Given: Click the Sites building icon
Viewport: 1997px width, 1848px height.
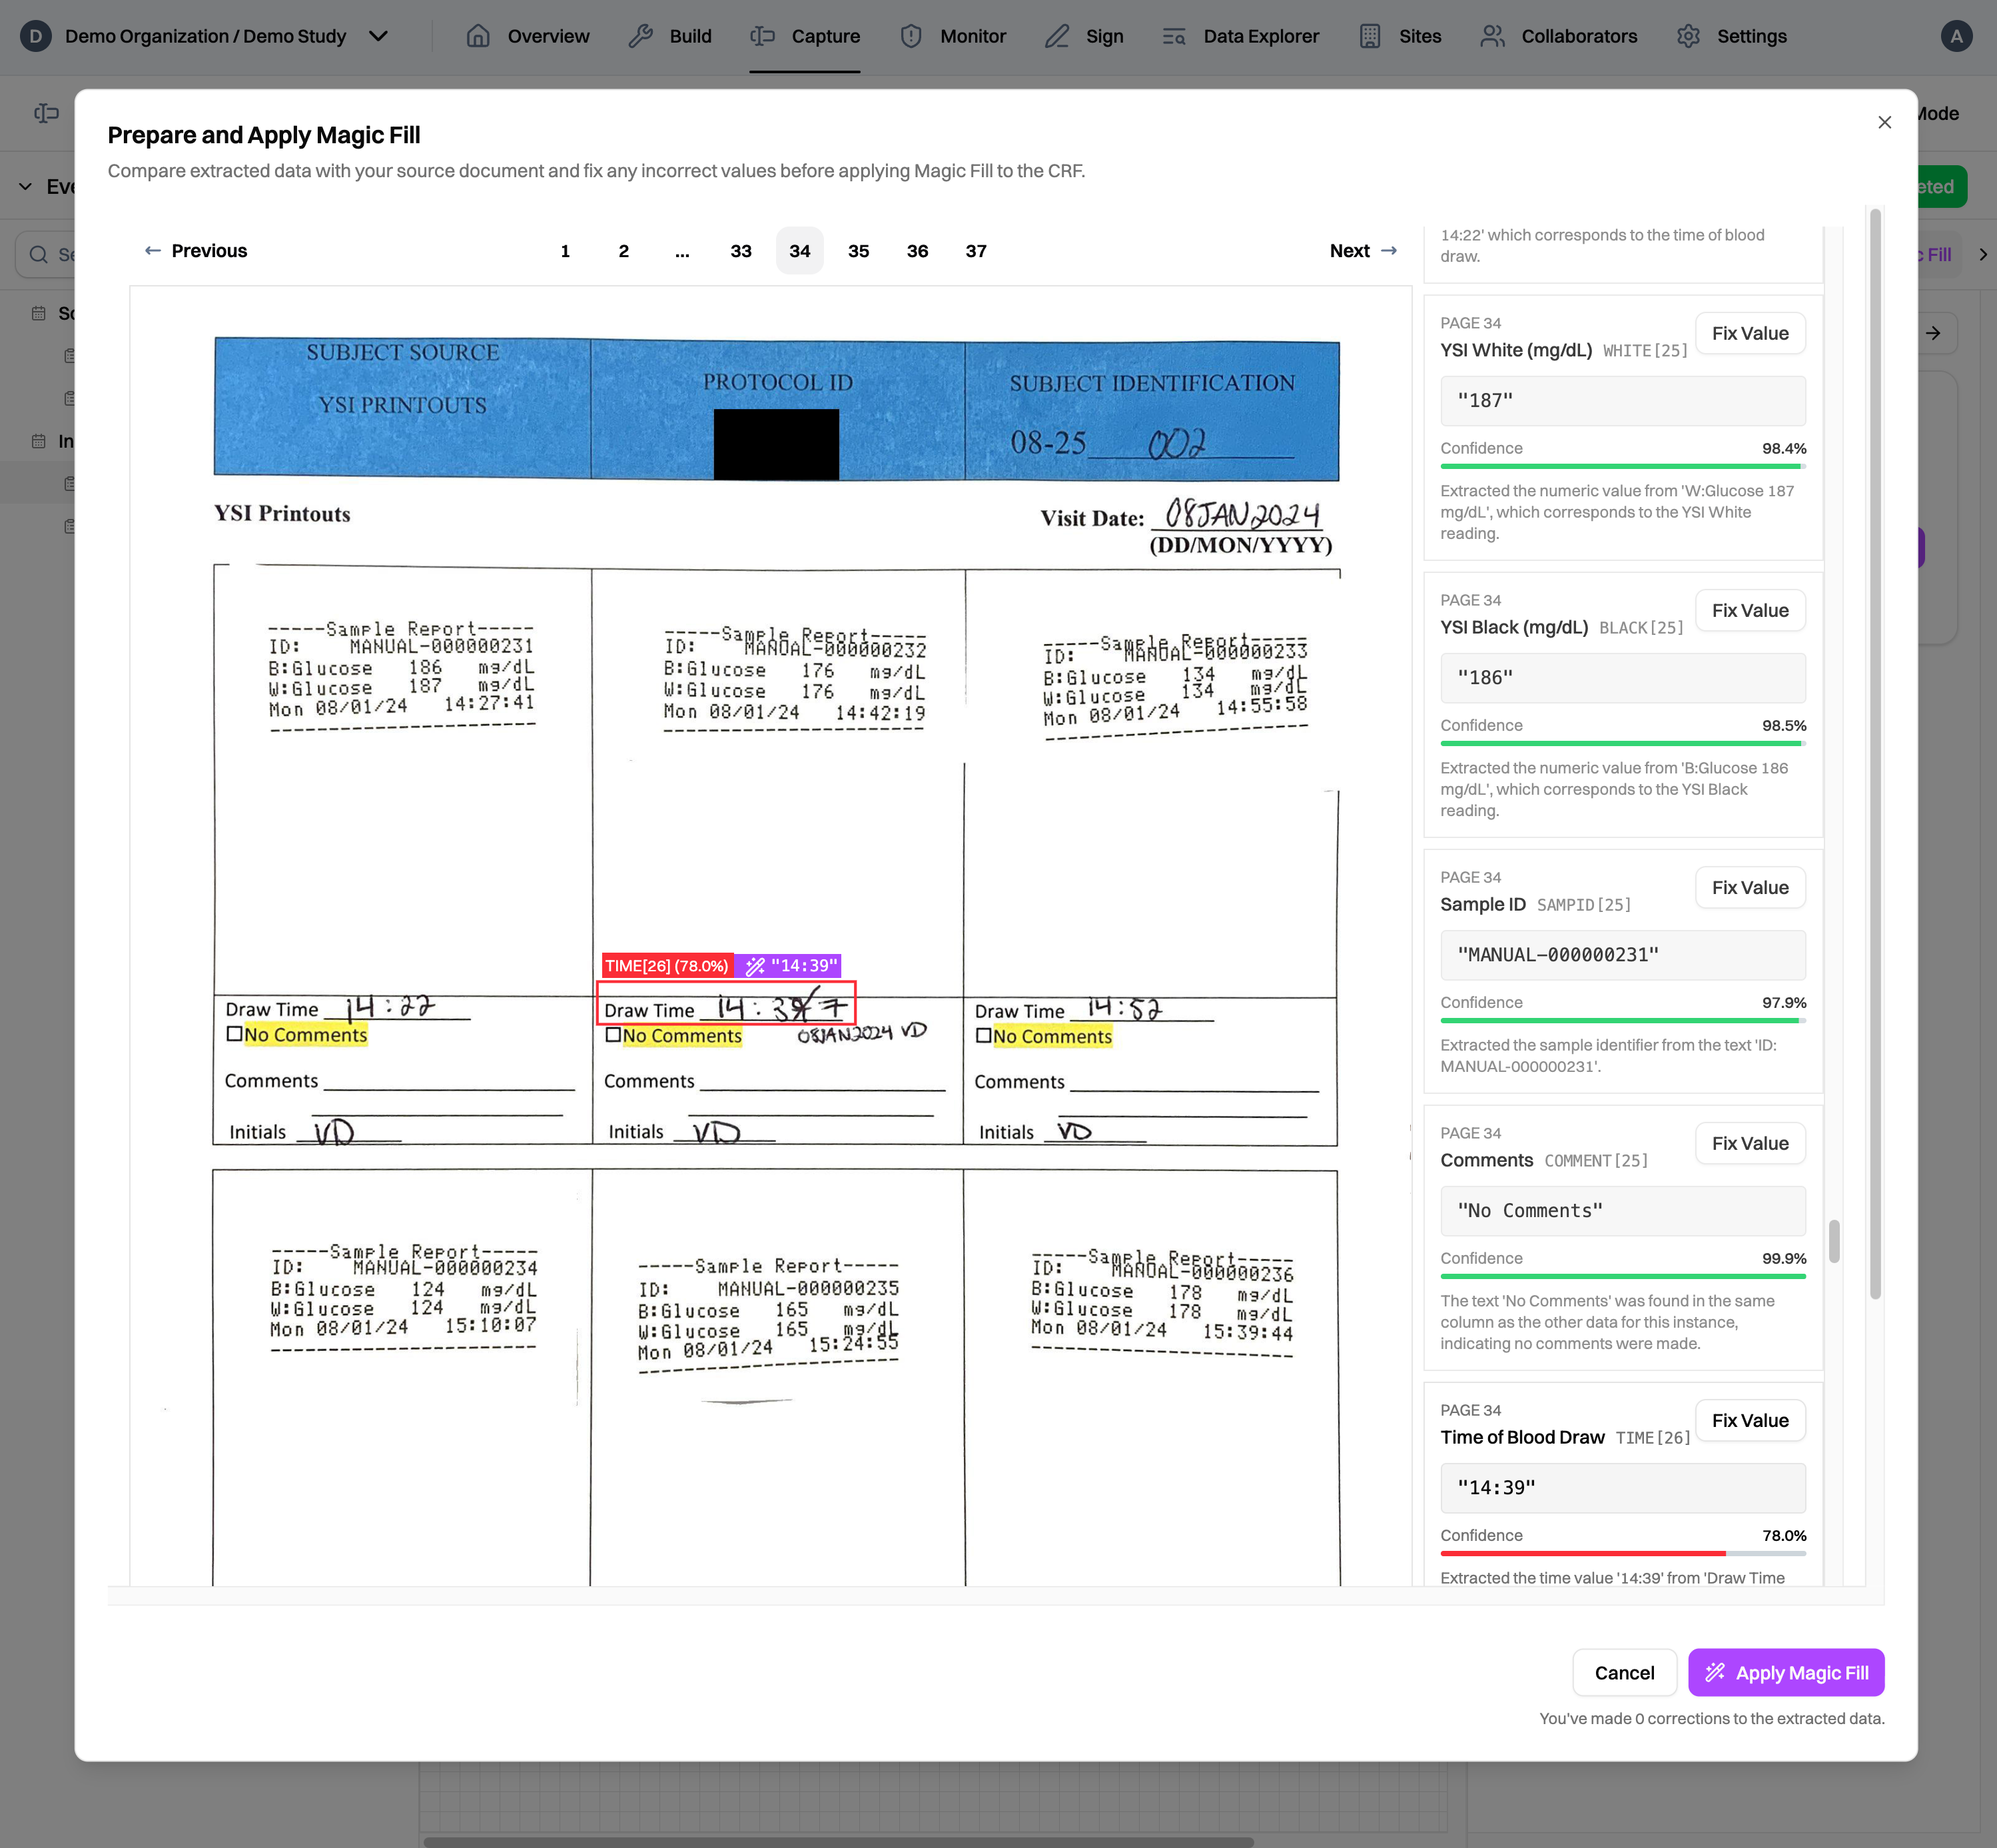Looking at the screenshot, I should coord(1370,36).
